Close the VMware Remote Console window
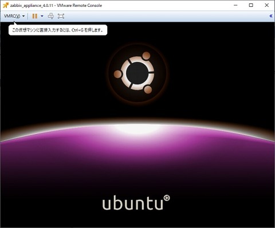The image size is (275, 228). (x=267, y=5)
